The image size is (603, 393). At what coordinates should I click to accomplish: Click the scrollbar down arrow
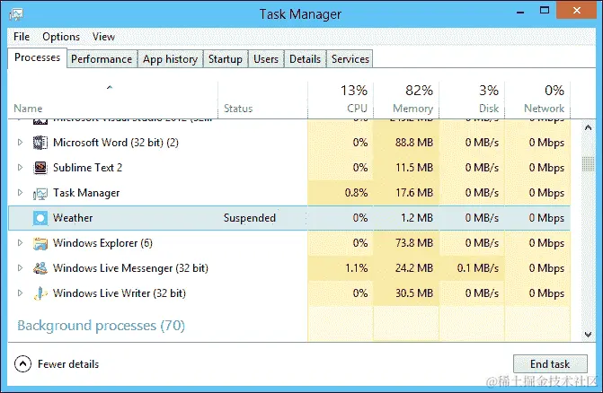point(588,335)
